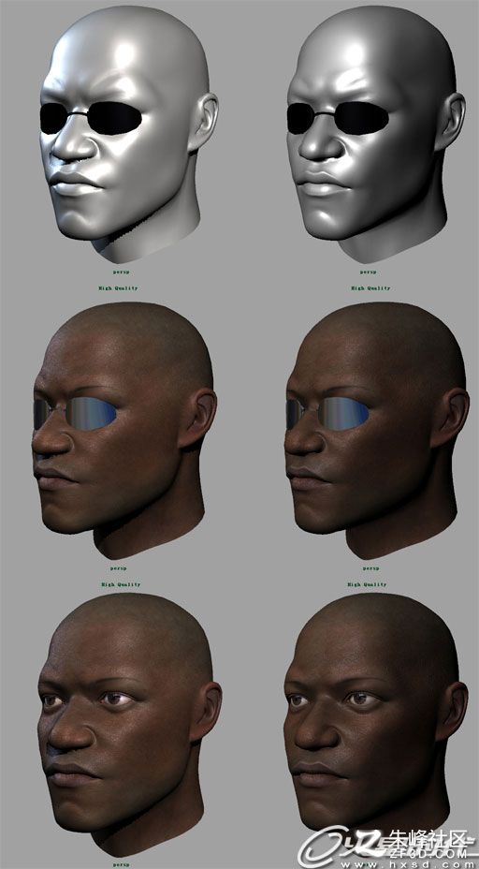Screen dimensions: 479x869
Task: Click High Quality text below top-left gray head
Action: pos(118,288)
